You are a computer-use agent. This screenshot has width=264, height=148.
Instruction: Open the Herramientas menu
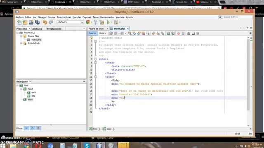[107, 17]
